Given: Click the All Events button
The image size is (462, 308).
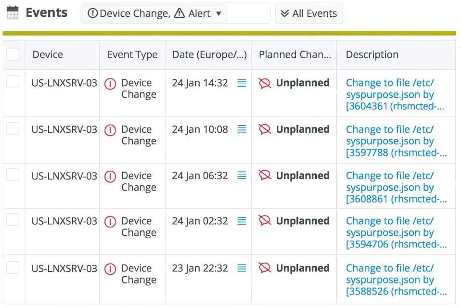Looking at the screenshot, I should (309, 13).
